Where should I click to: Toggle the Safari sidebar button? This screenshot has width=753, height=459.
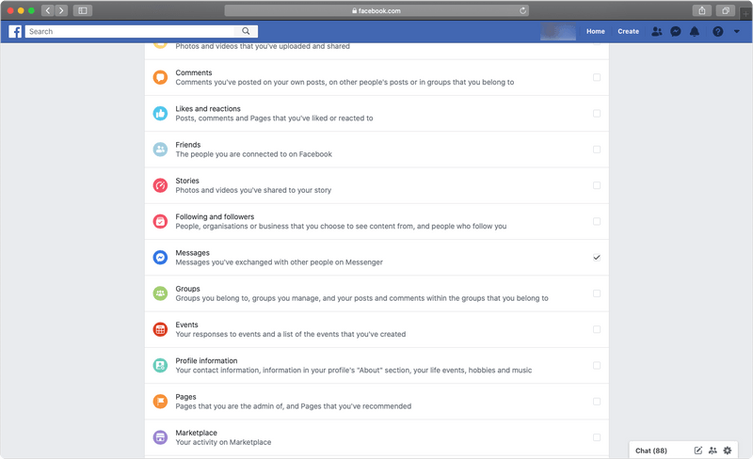(x=83, y=10)
